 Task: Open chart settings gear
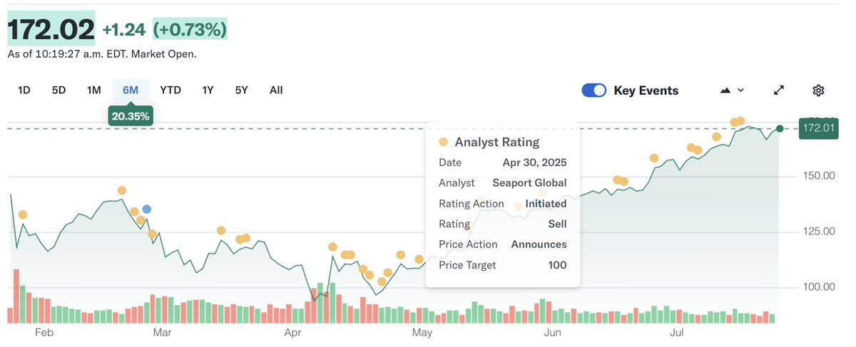[818, 90]
